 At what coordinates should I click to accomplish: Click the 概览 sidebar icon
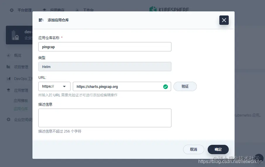[x=8, y=55]
